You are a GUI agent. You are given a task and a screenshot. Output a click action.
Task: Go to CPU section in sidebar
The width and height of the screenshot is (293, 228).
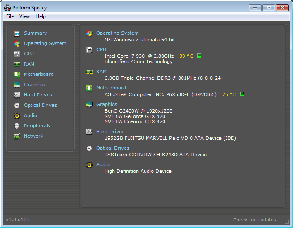tap(29, 54)
